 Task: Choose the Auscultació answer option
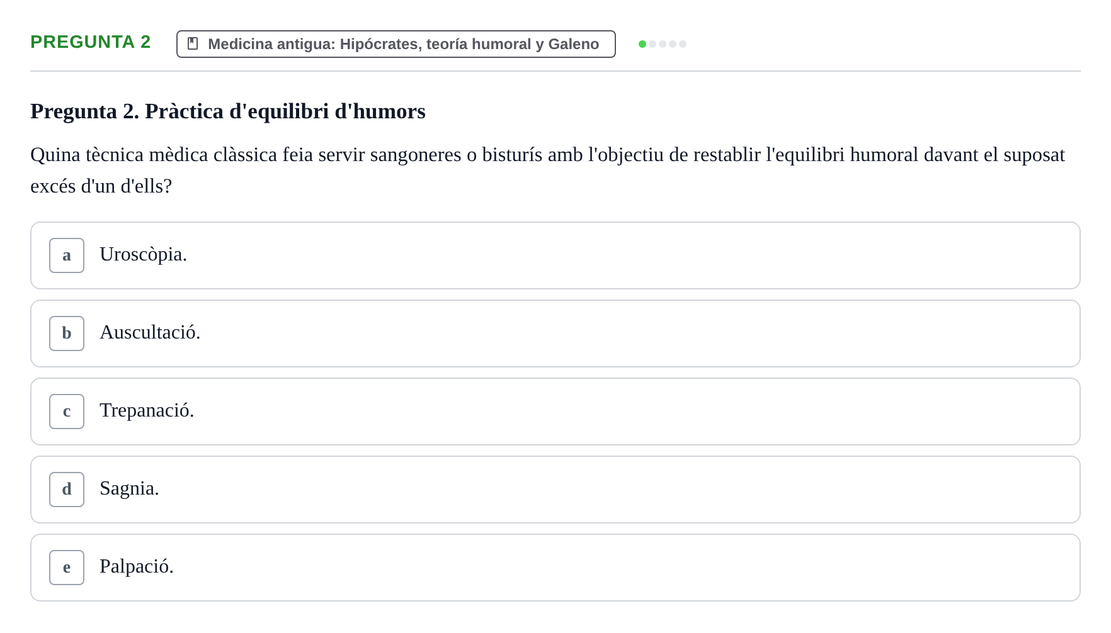555,333
